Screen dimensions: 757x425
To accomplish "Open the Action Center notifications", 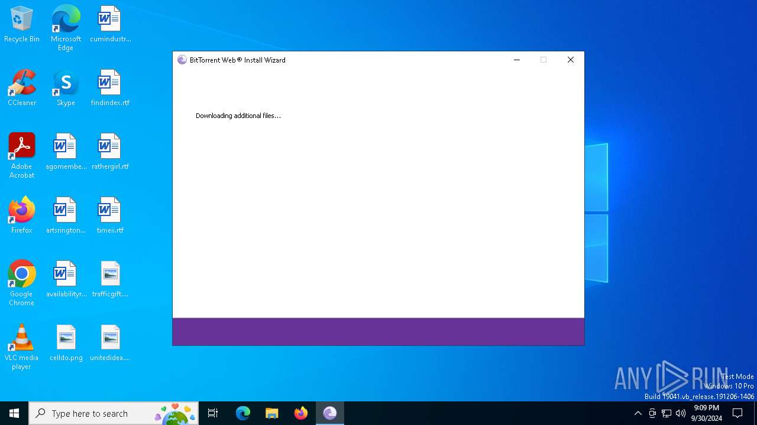I will [x=737, y=413].
